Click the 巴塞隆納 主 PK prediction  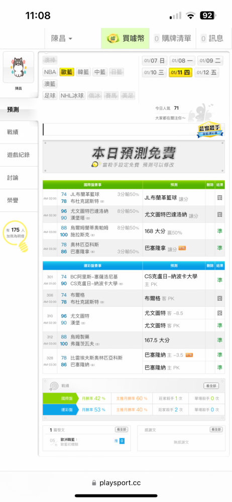(x=162, y=367)
